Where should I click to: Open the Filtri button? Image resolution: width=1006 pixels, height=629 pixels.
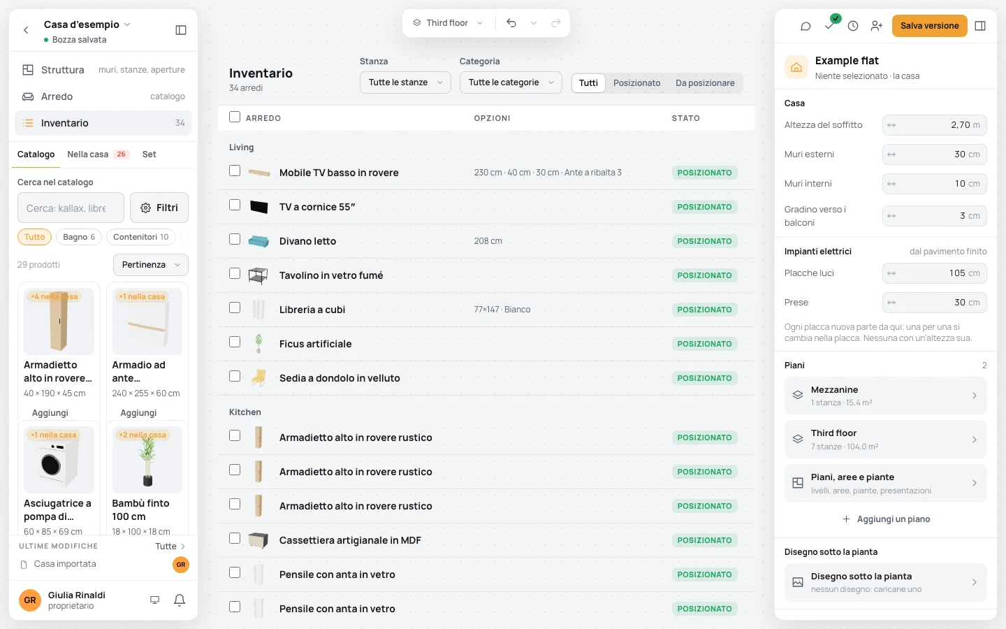click(159, 208)
